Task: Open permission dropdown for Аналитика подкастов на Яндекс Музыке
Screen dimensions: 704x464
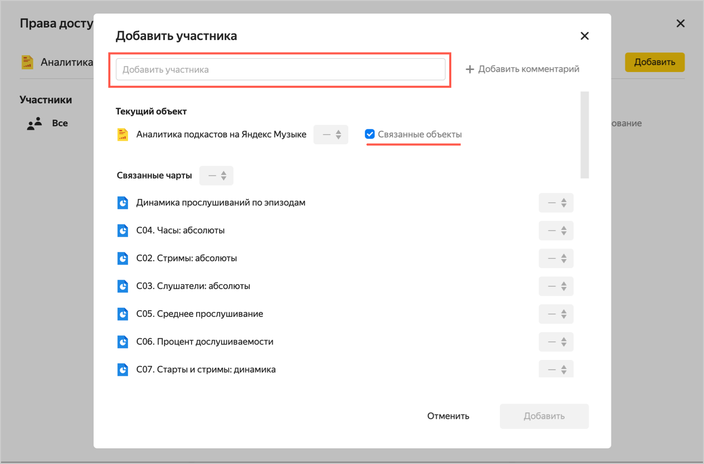Action: click(x=331, y=134)
